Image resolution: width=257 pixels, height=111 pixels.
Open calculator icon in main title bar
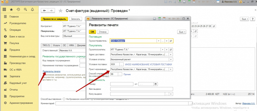pyautogui.click(x=189, y=2)
